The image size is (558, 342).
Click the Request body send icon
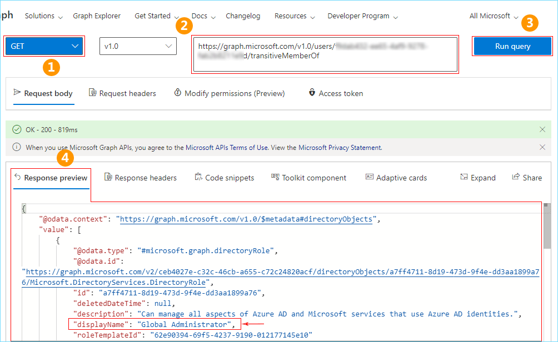click(17, 93)
